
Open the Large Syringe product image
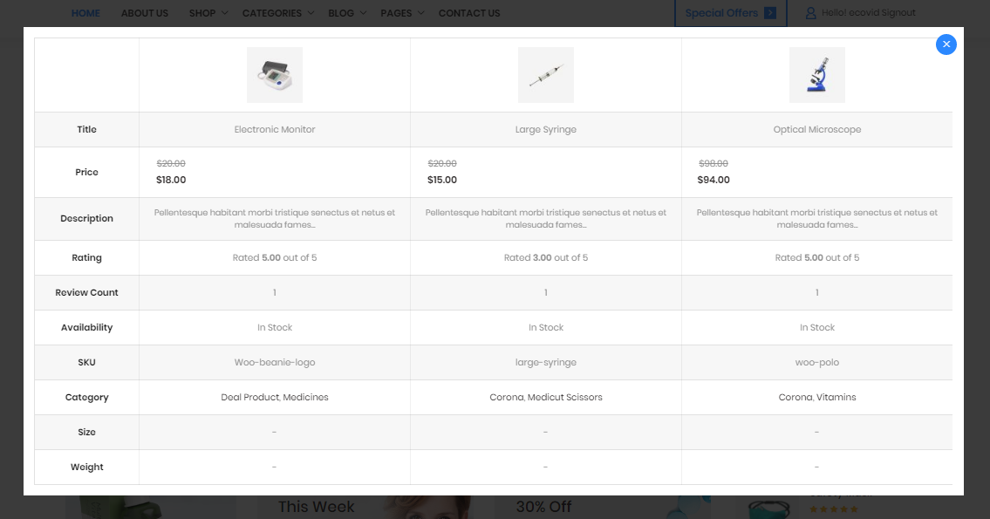point(546,75)
